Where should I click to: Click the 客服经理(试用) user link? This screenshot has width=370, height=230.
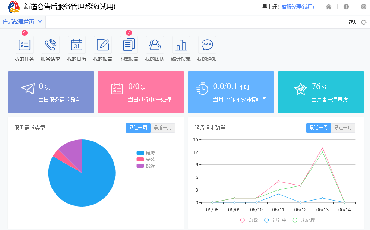coord(298,7)
